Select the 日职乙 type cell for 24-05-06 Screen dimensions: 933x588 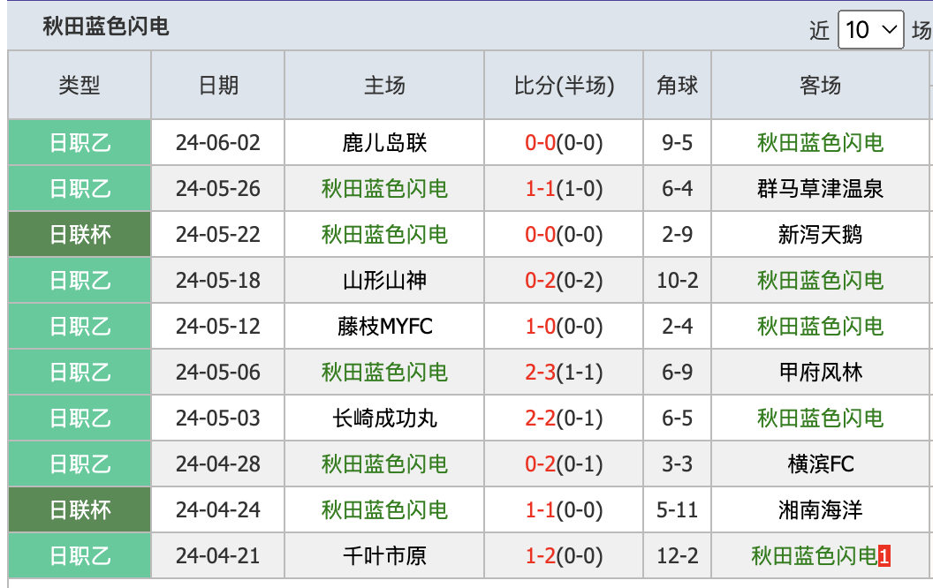point(80,373)
